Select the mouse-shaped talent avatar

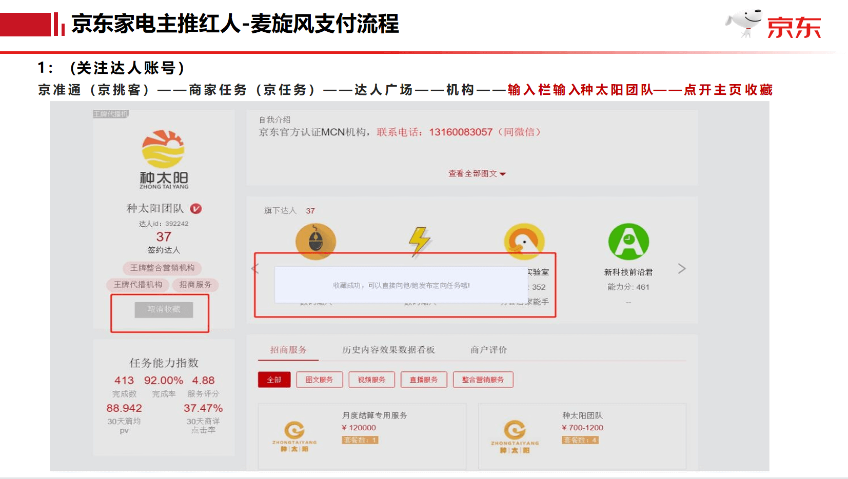pos(315,241)
